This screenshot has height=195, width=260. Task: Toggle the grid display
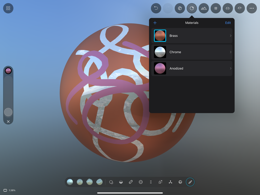point(216,8)
